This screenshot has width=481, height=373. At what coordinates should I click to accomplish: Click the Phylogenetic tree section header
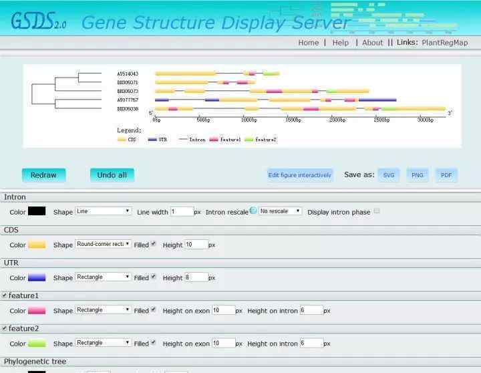coord(240,362)
